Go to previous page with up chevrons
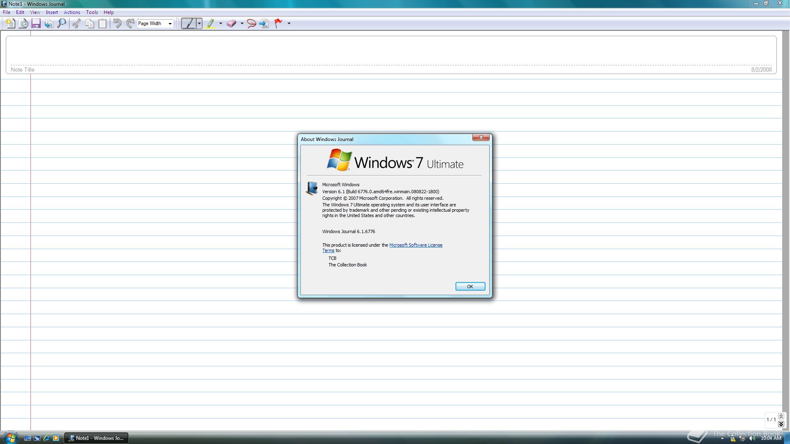Image resolution: width=790 pixels, height=444 pixels. pyautogui.click(x=781, y=416)
